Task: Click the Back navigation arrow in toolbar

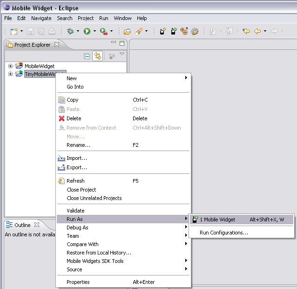Action: (x=257, y=31)
